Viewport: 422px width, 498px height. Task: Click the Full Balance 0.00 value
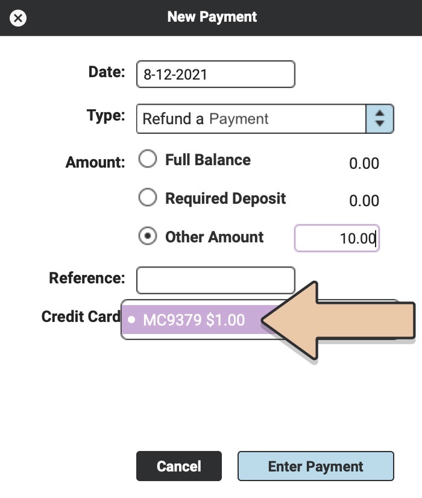[364, 163]
